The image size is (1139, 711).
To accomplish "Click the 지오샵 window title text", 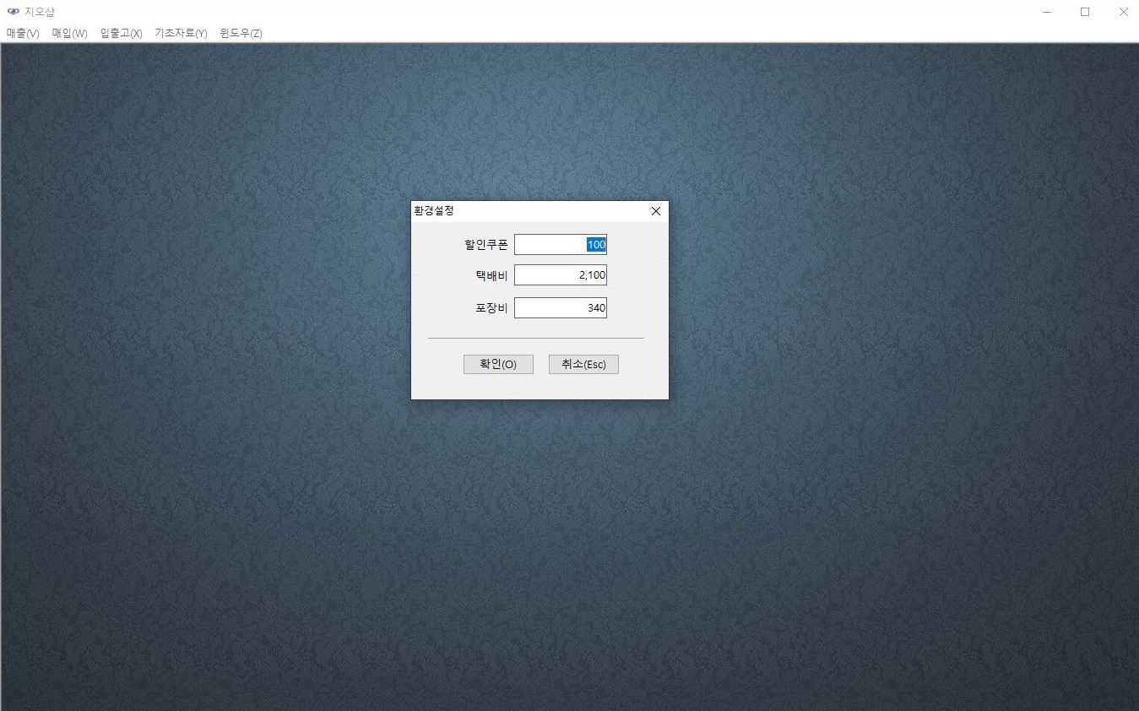I will pyautogui.click(x=40, y=12).
